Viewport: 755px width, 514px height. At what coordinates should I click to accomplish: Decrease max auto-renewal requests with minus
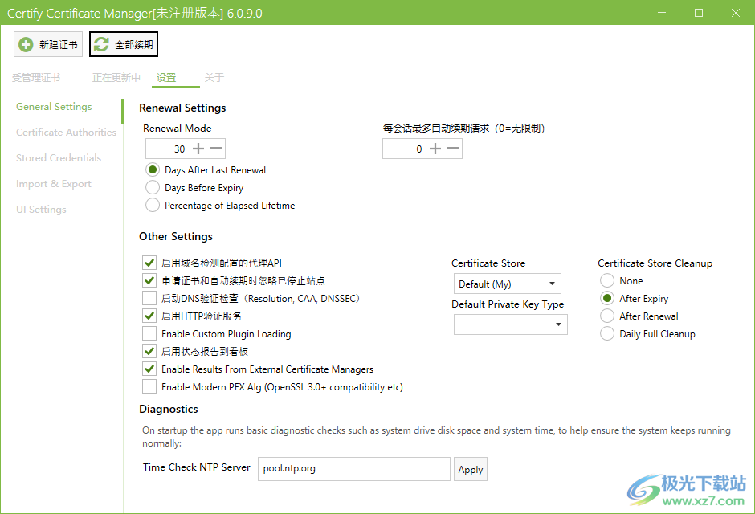(x=453, y=149)
